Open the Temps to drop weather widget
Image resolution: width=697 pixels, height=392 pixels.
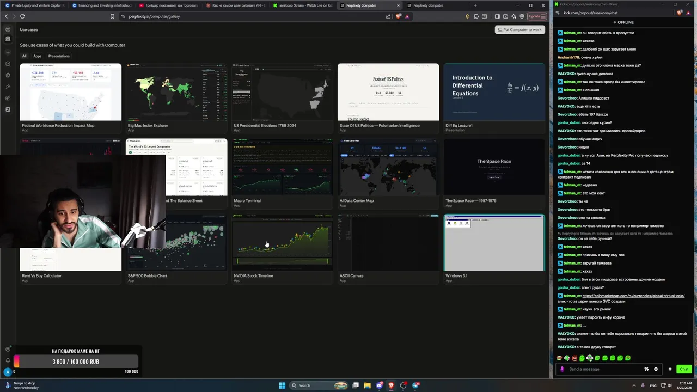point(23,385)
